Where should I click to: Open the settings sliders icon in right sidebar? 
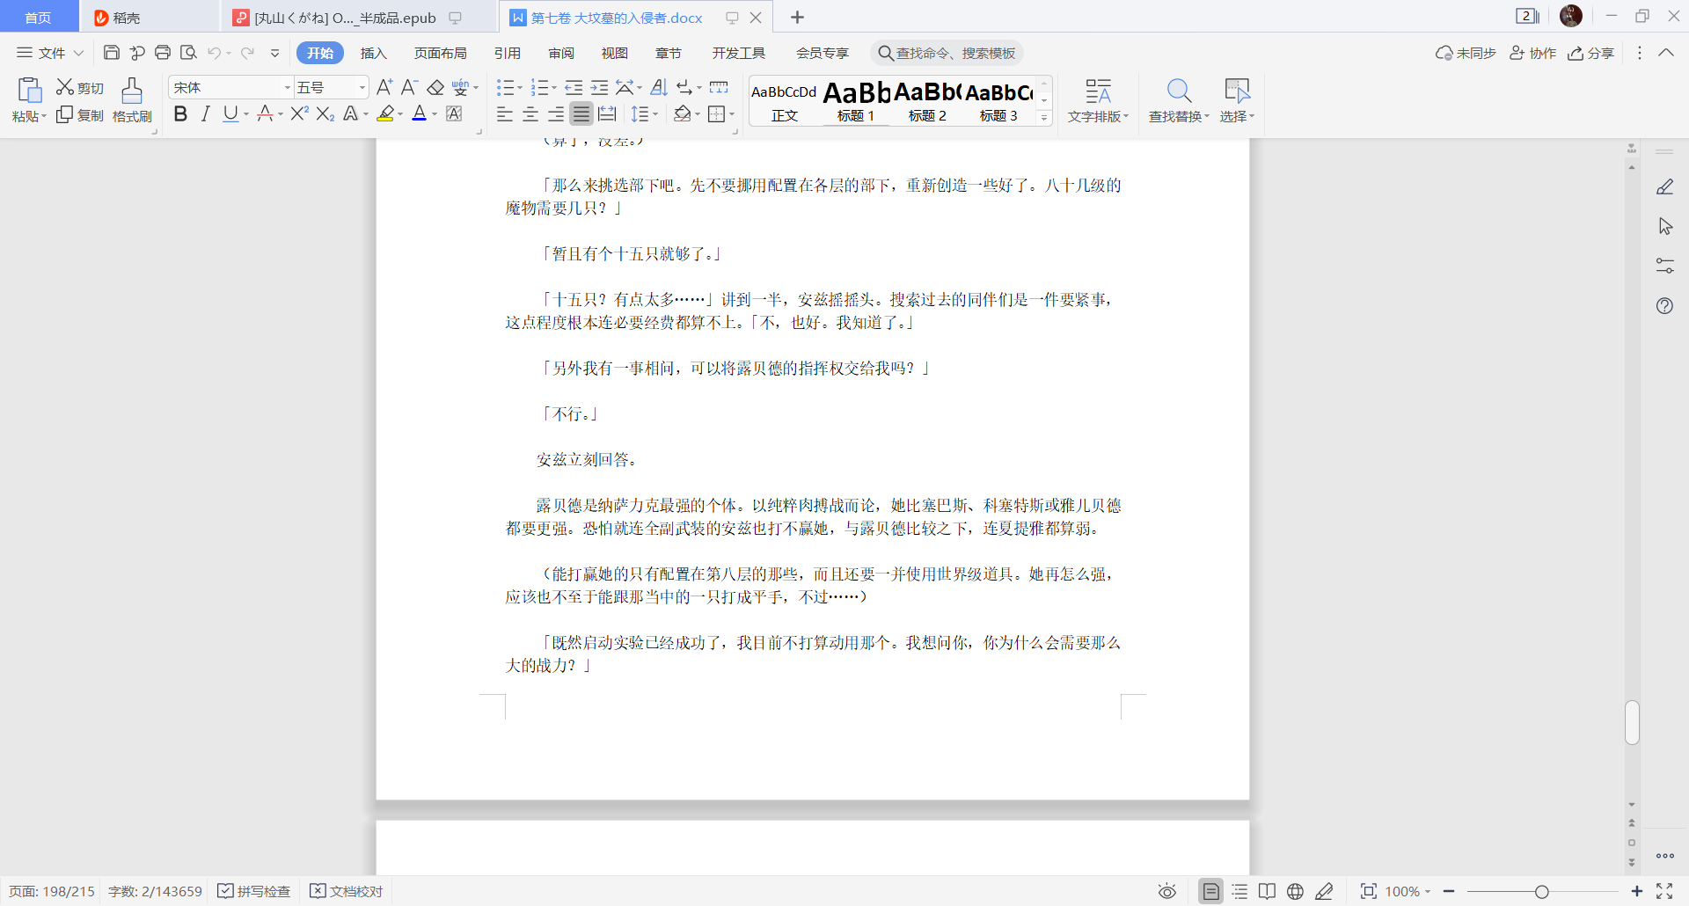[x=1664, y=266]
